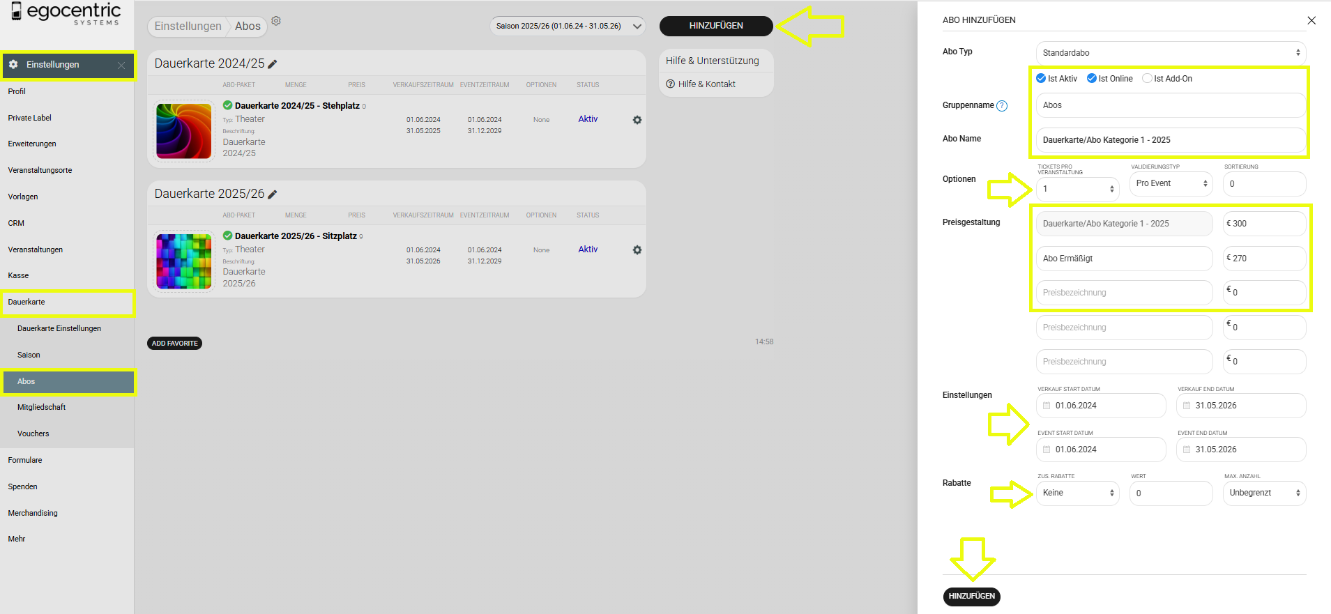Open the Abo Typ Standardabo dropdown
Image resolution: width=1331 pixels, height=614 pixels.
click(x=1171, y=53)
